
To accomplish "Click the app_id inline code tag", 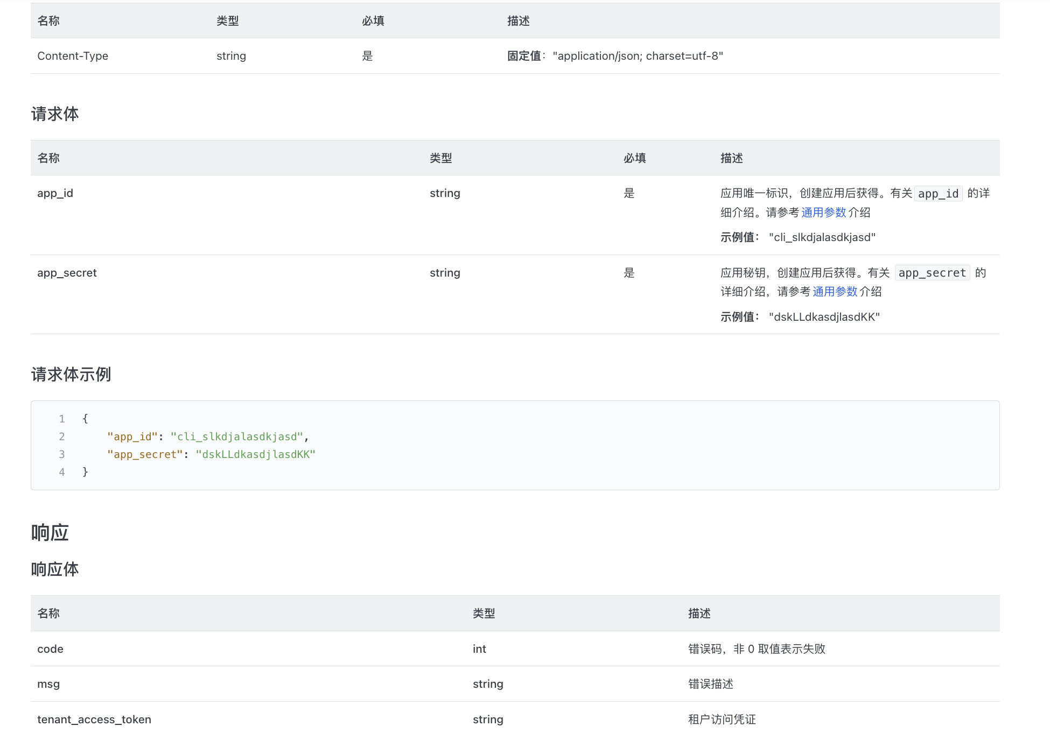I will coord(938,194).
